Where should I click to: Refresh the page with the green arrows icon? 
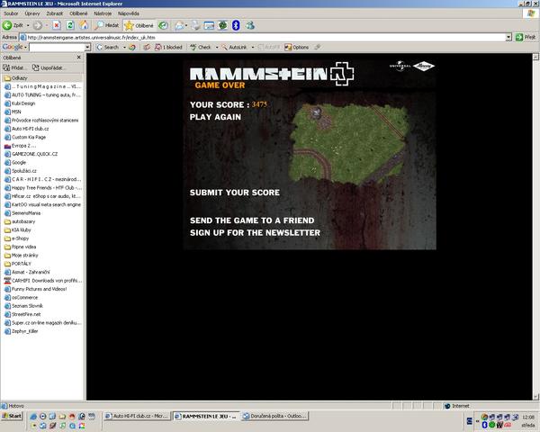click(70, 25)
